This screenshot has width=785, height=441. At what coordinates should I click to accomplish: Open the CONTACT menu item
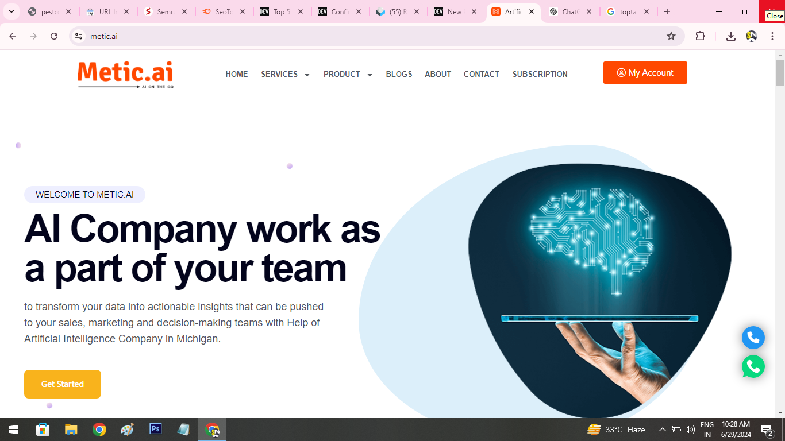[482, 74]
